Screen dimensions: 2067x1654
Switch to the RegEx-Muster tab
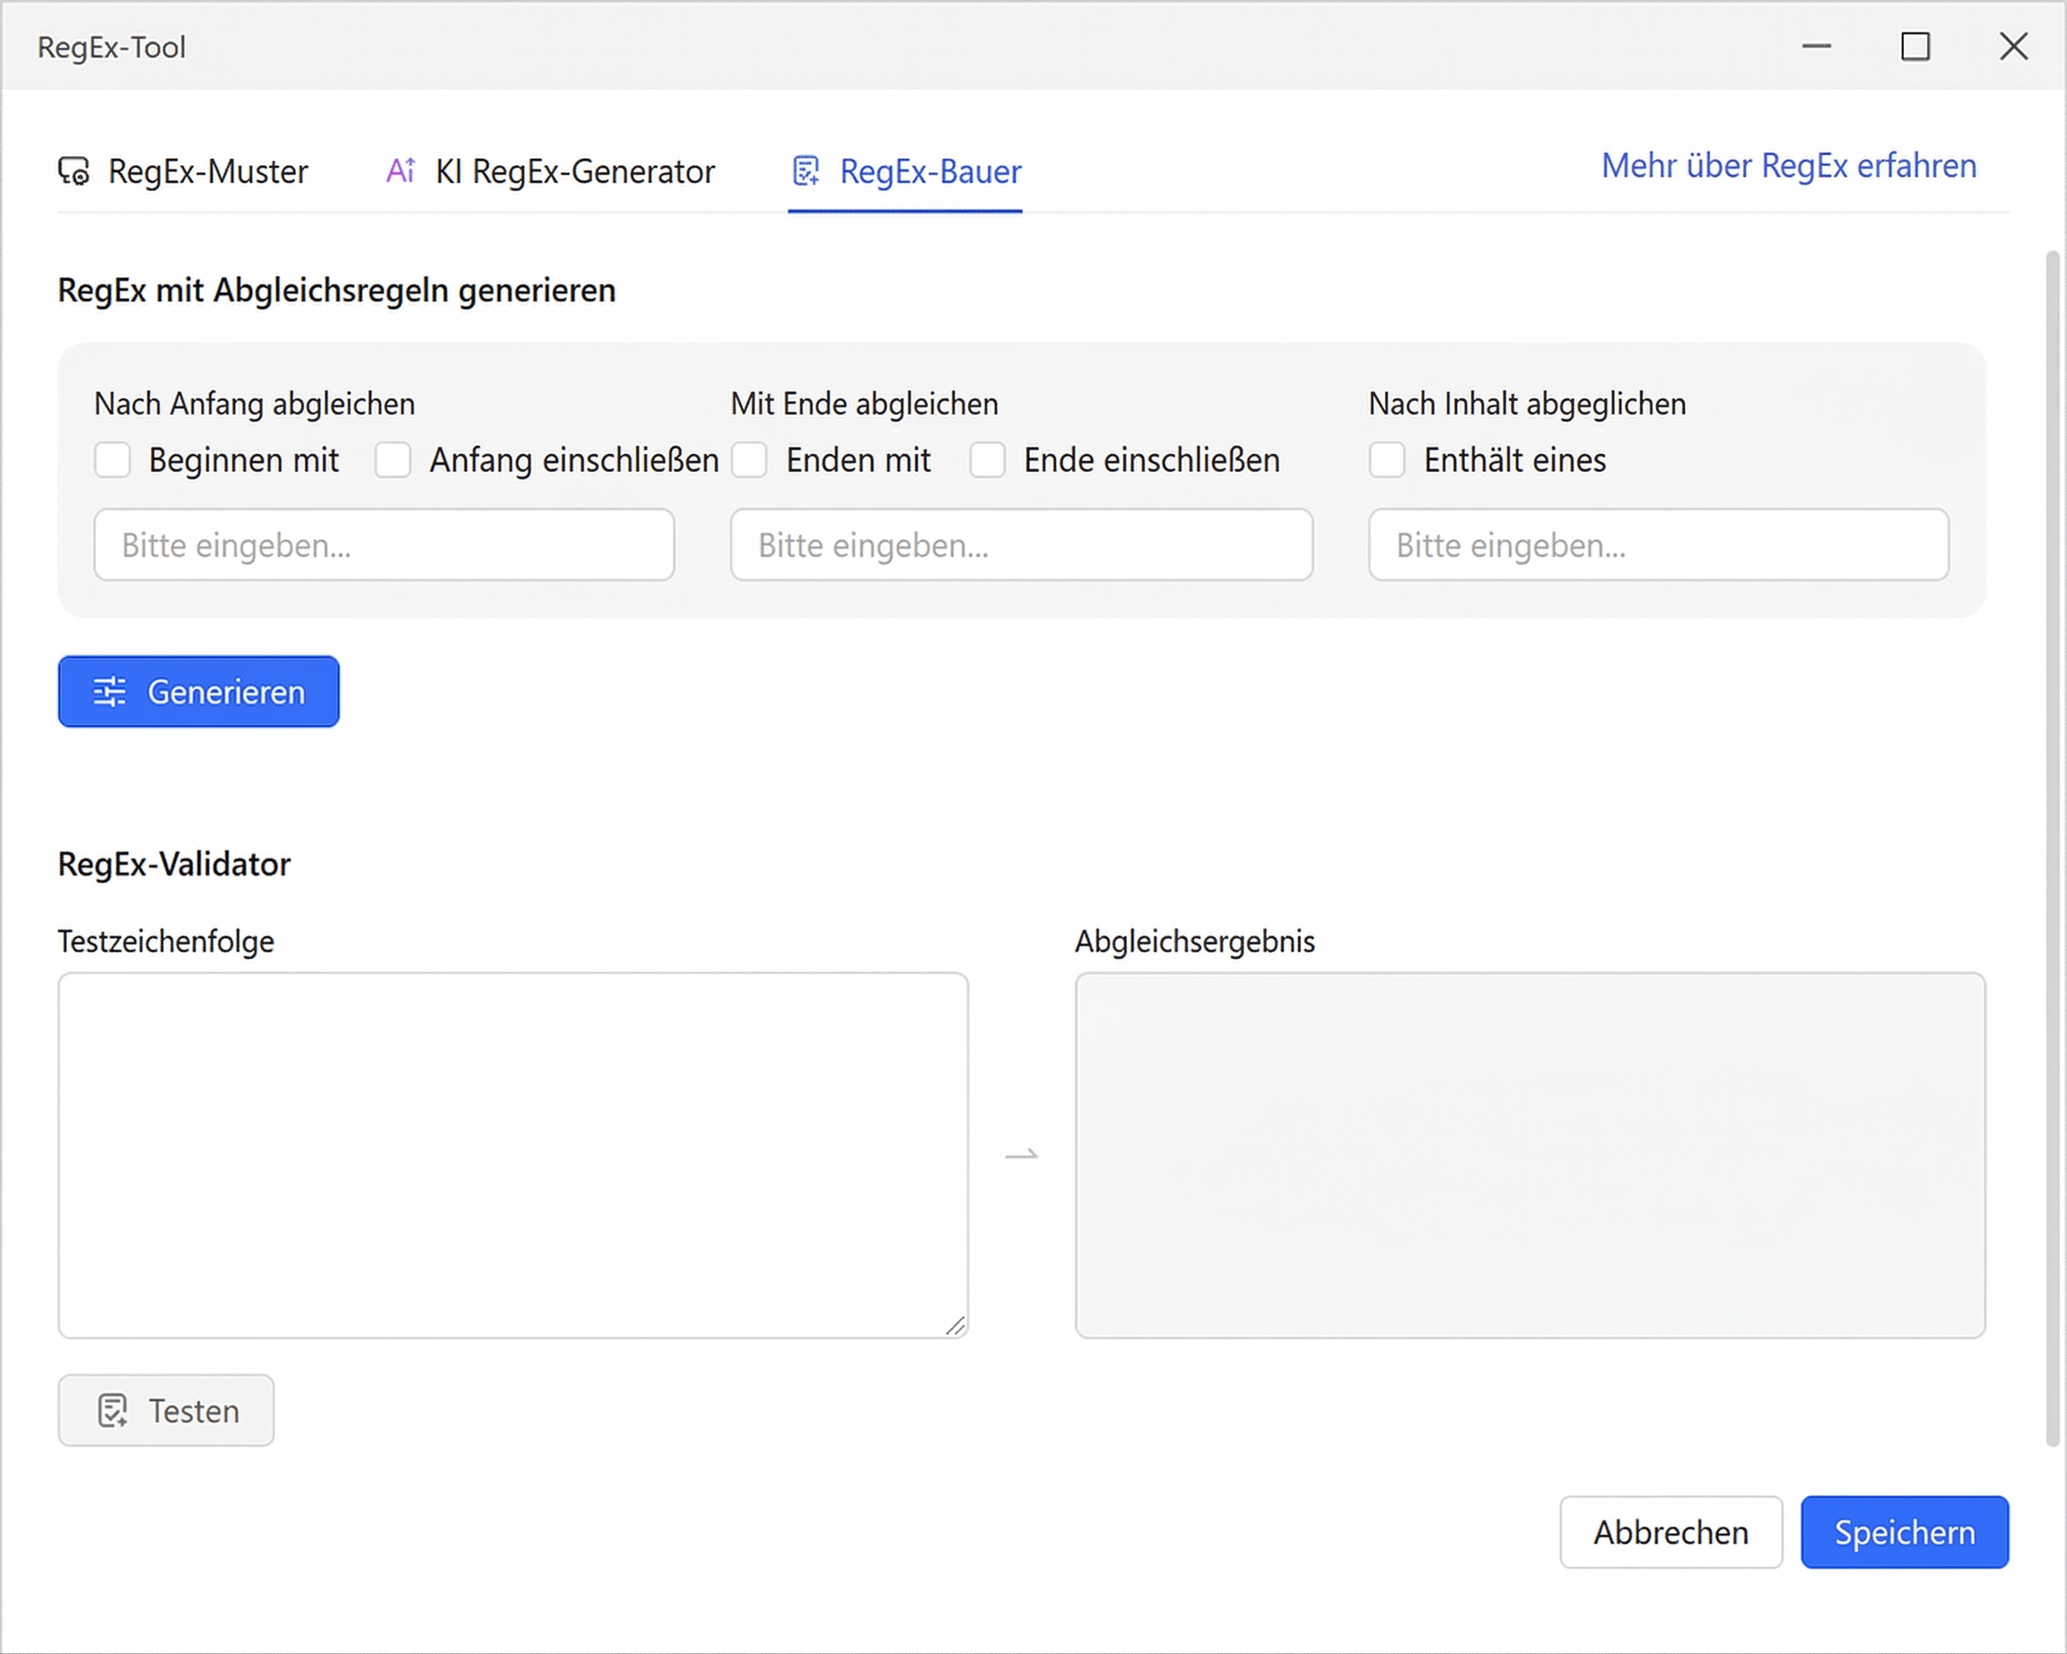tap(207, 170)
